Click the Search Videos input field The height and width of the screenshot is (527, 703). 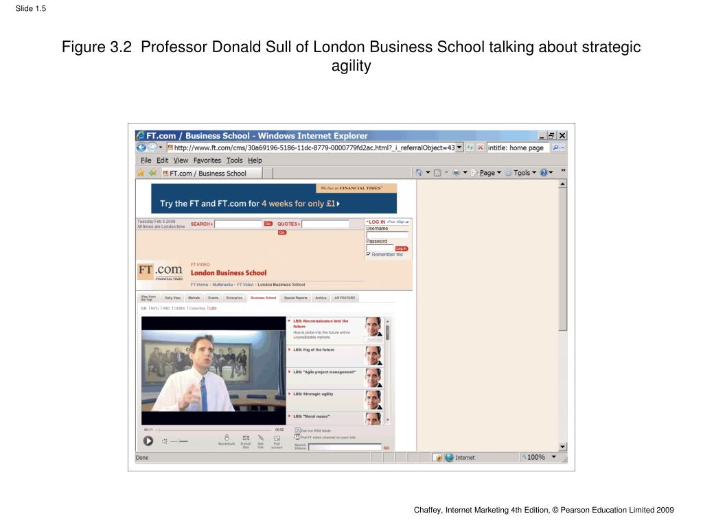345,447
